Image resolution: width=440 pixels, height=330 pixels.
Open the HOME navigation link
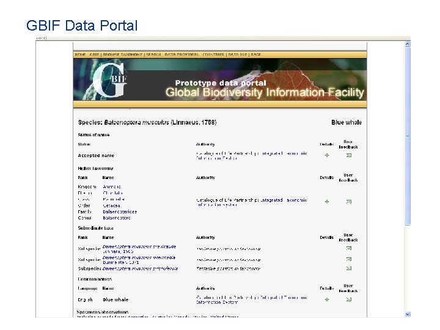point(80,54)
